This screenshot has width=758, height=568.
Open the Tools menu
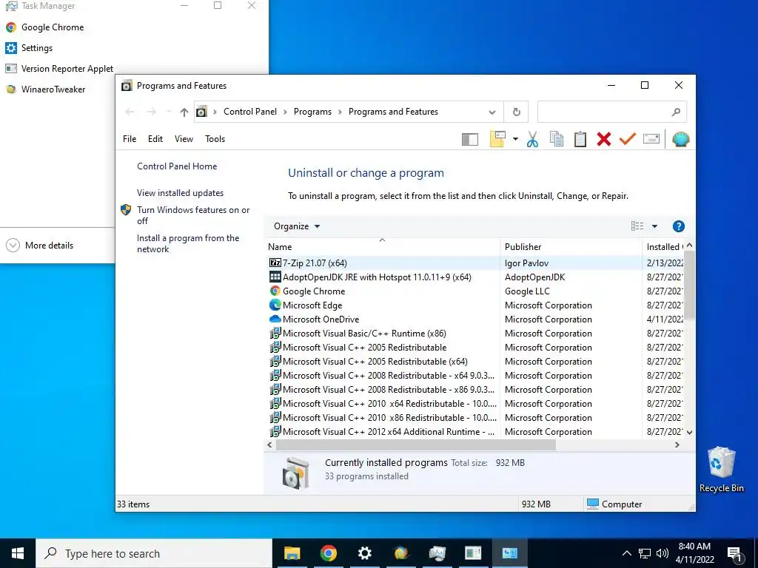(215, 139)
